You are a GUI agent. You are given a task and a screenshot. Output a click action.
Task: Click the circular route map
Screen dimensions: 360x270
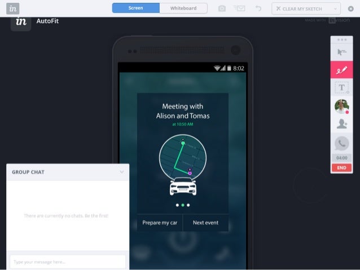[x=183, y=158]
